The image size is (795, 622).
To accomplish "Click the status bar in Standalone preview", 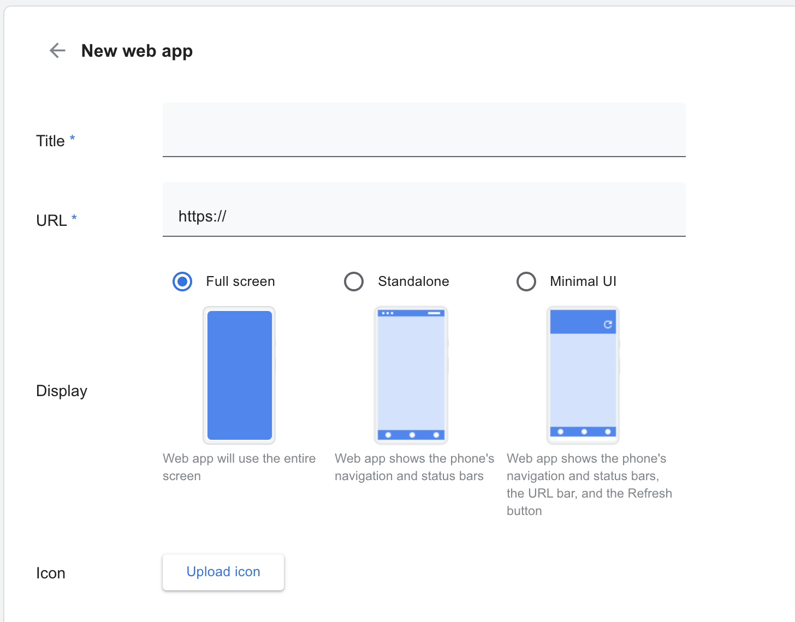I will coord(411,313).
